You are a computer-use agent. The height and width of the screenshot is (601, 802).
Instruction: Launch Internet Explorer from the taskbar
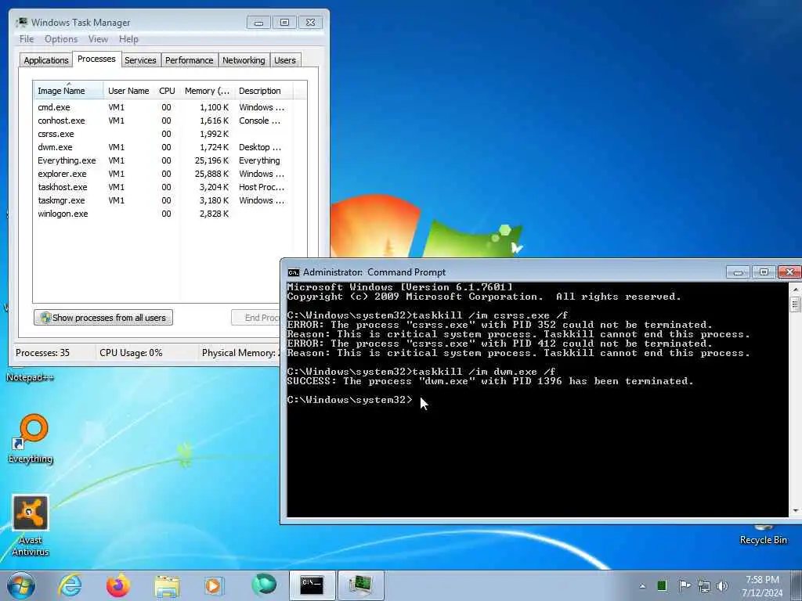70,585
